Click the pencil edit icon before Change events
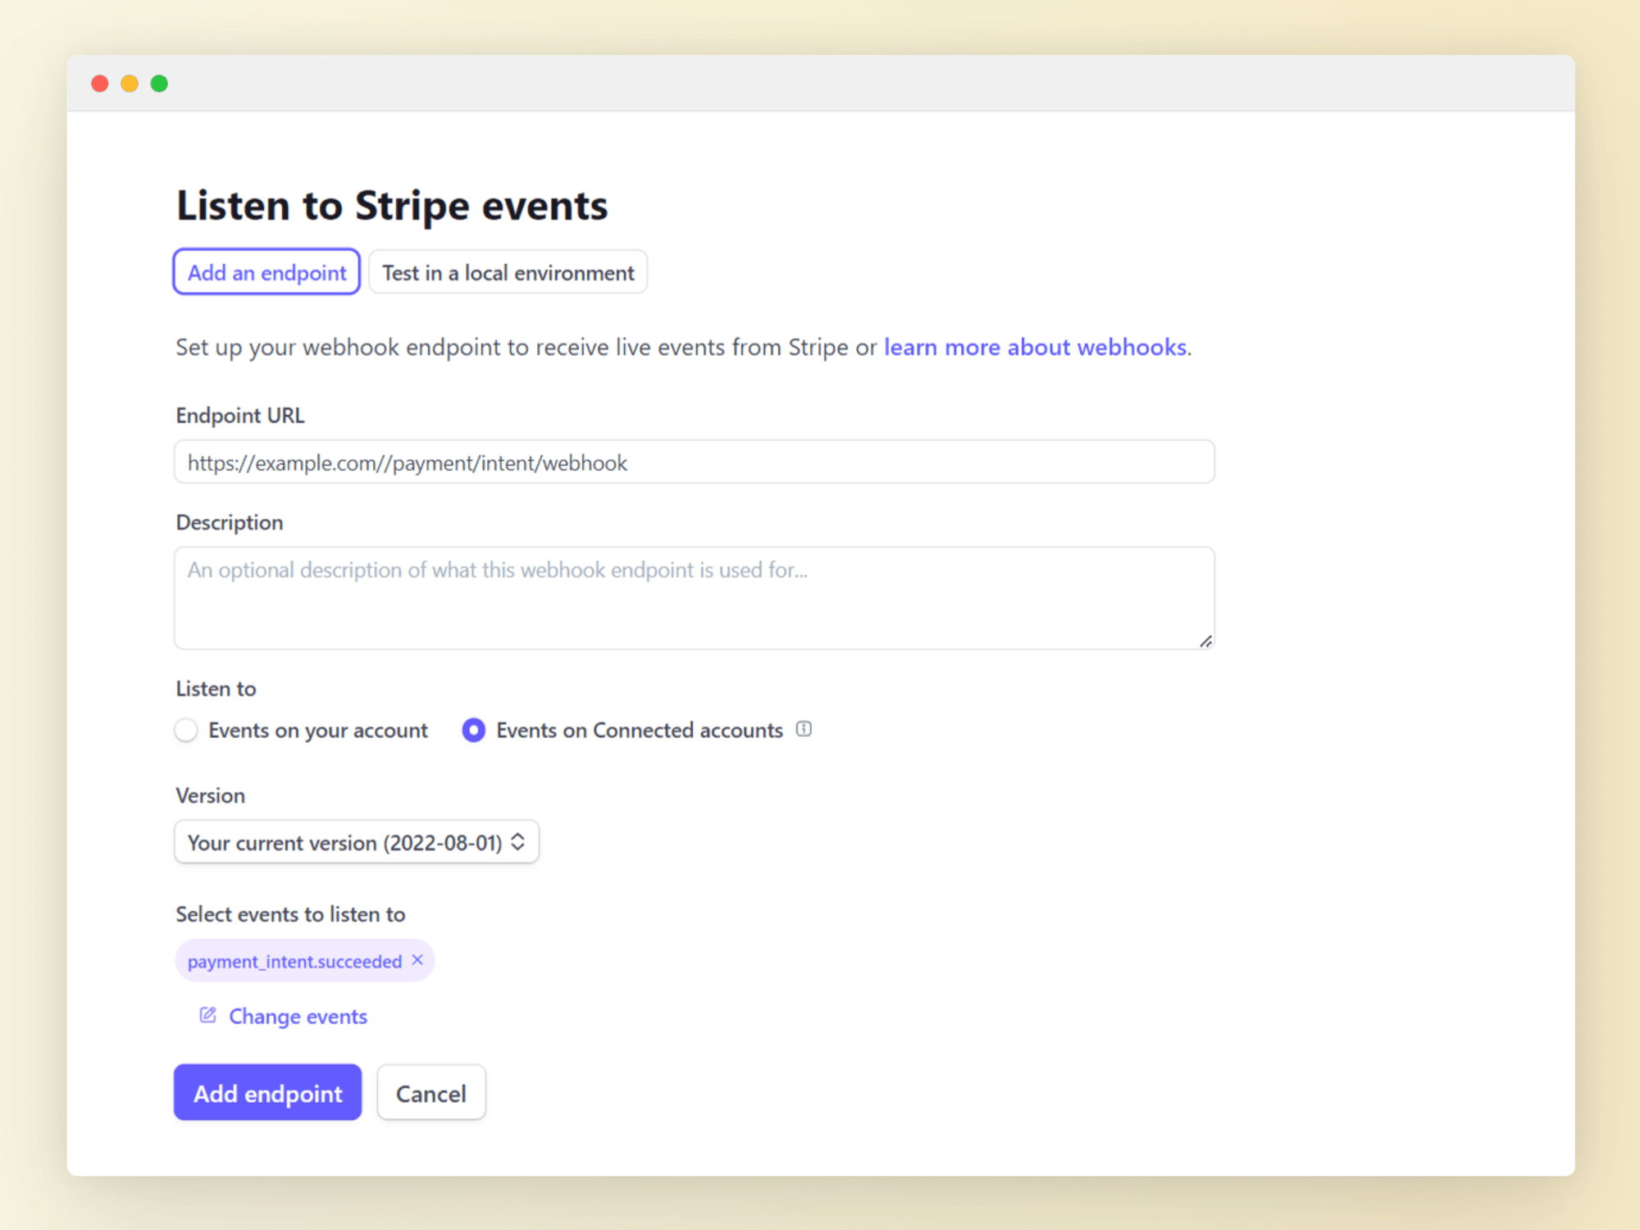This screenshot has height=1230, width=1640. tap(207, 1015)
